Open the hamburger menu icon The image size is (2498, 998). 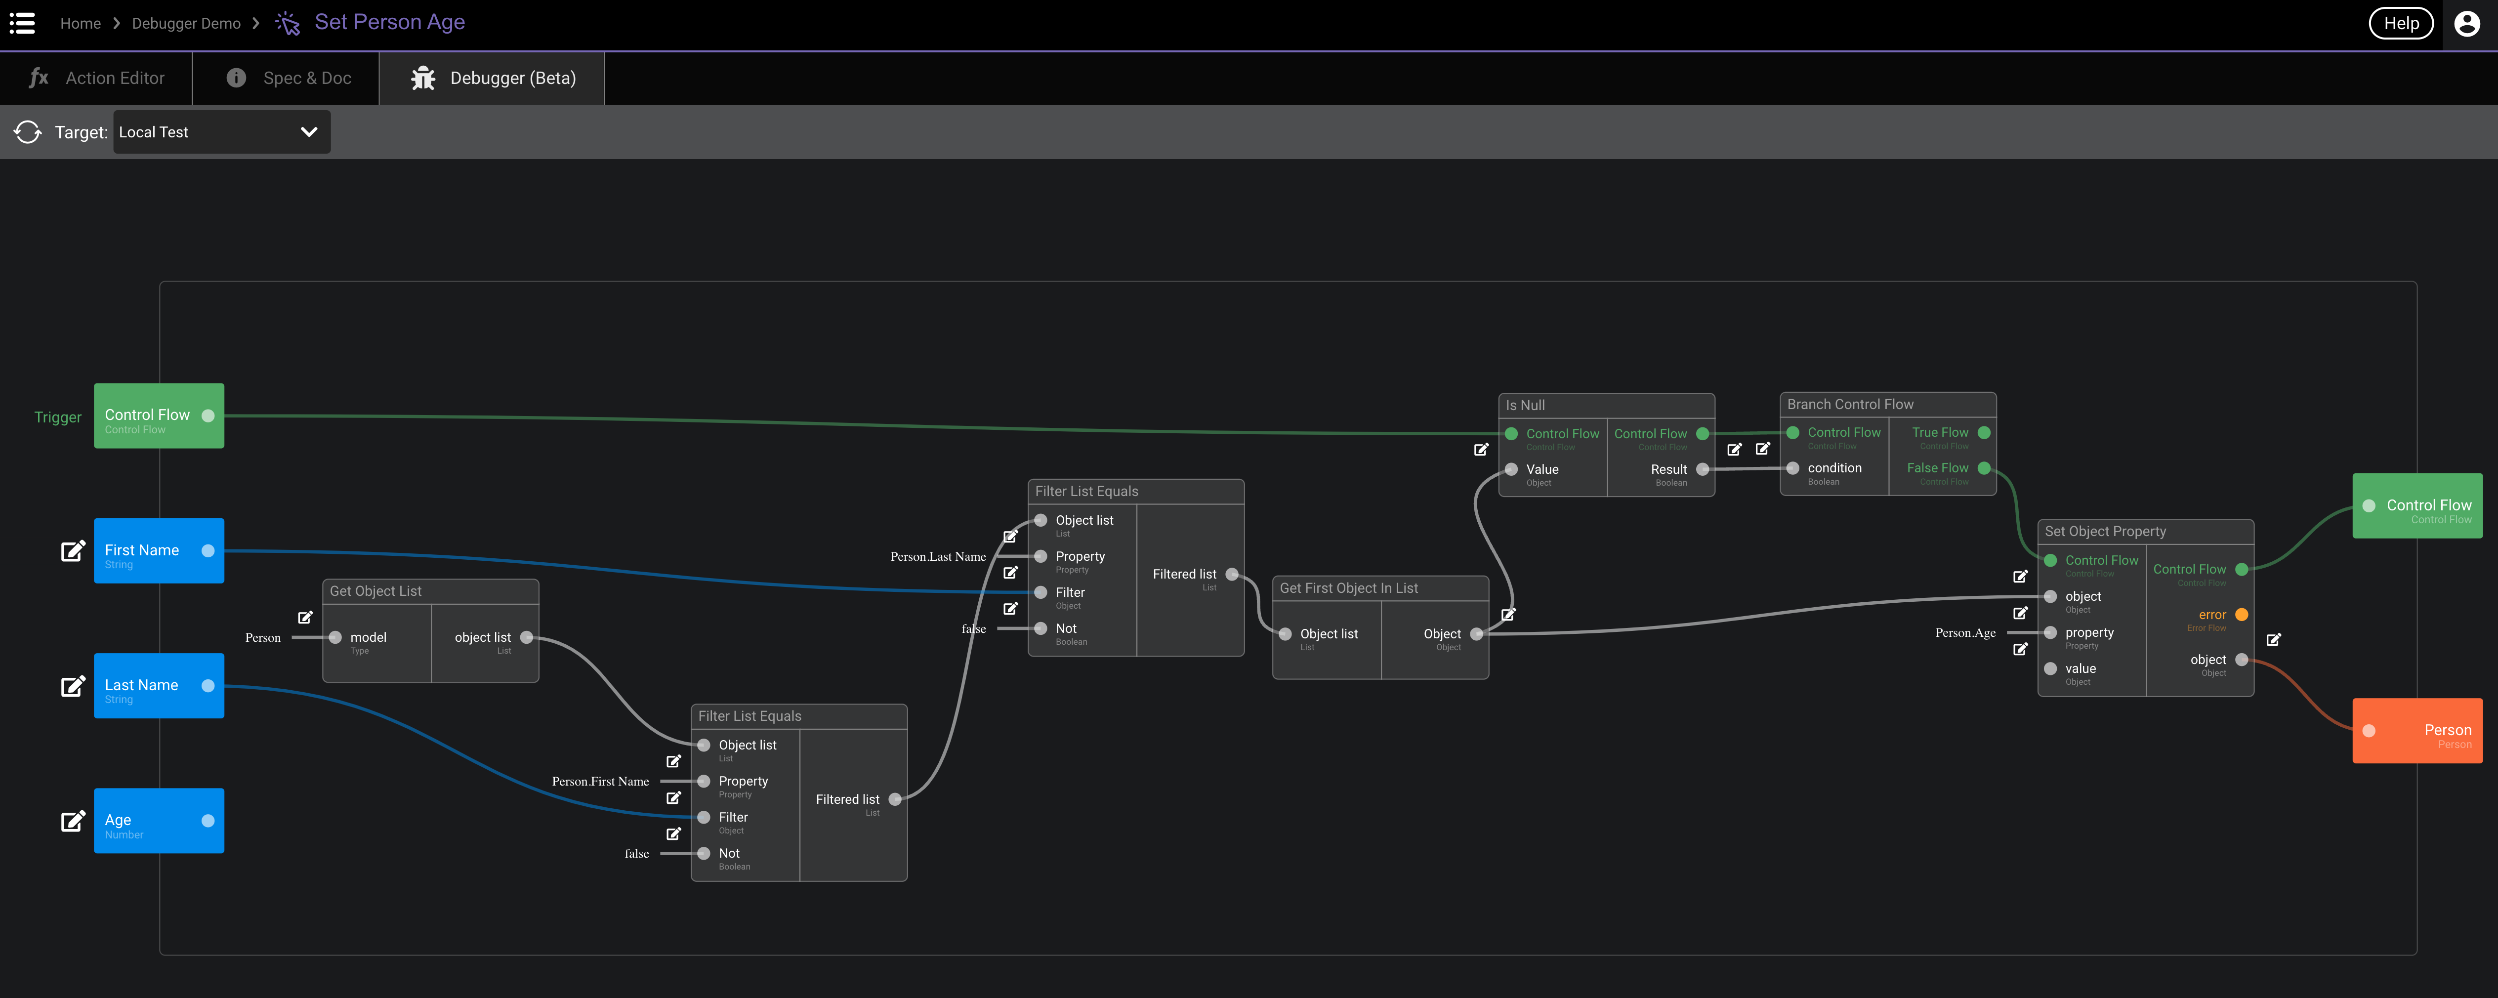(x=21, y=23)
